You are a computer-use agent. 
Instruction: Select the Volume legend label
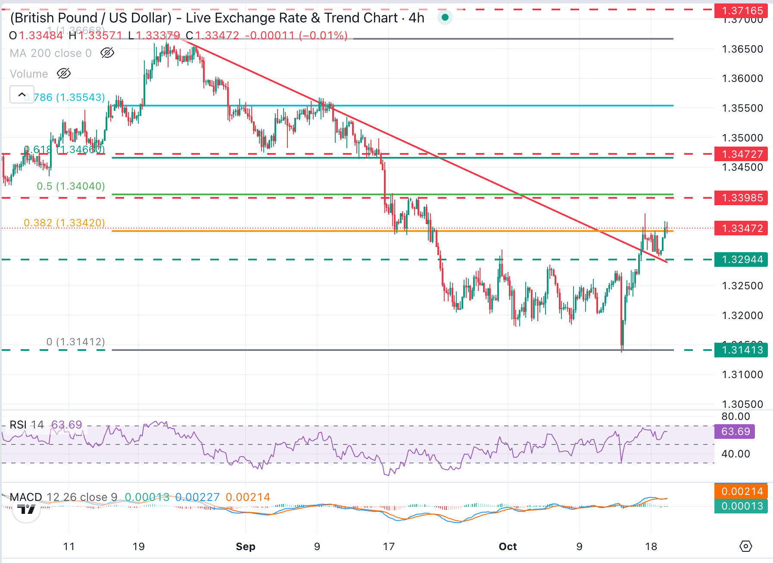coord(29,74)
